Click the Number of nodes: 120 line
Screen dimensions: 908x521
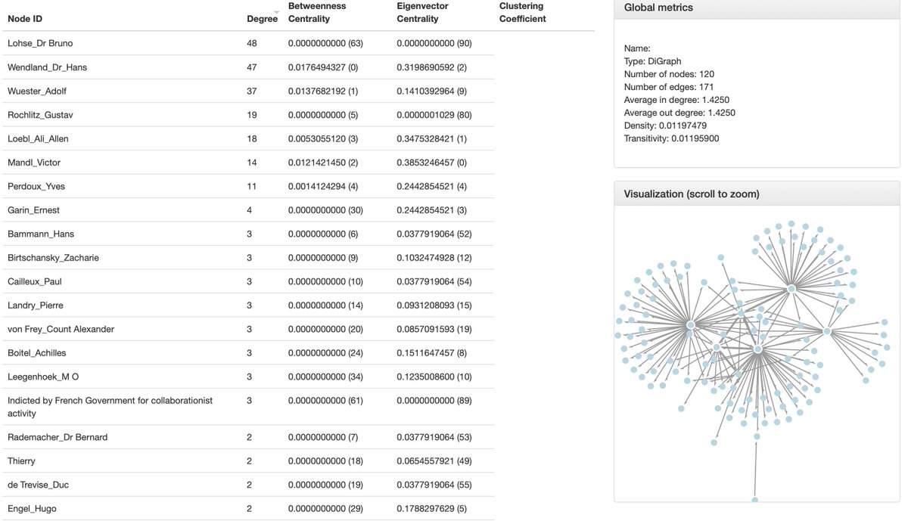(669, 74)
